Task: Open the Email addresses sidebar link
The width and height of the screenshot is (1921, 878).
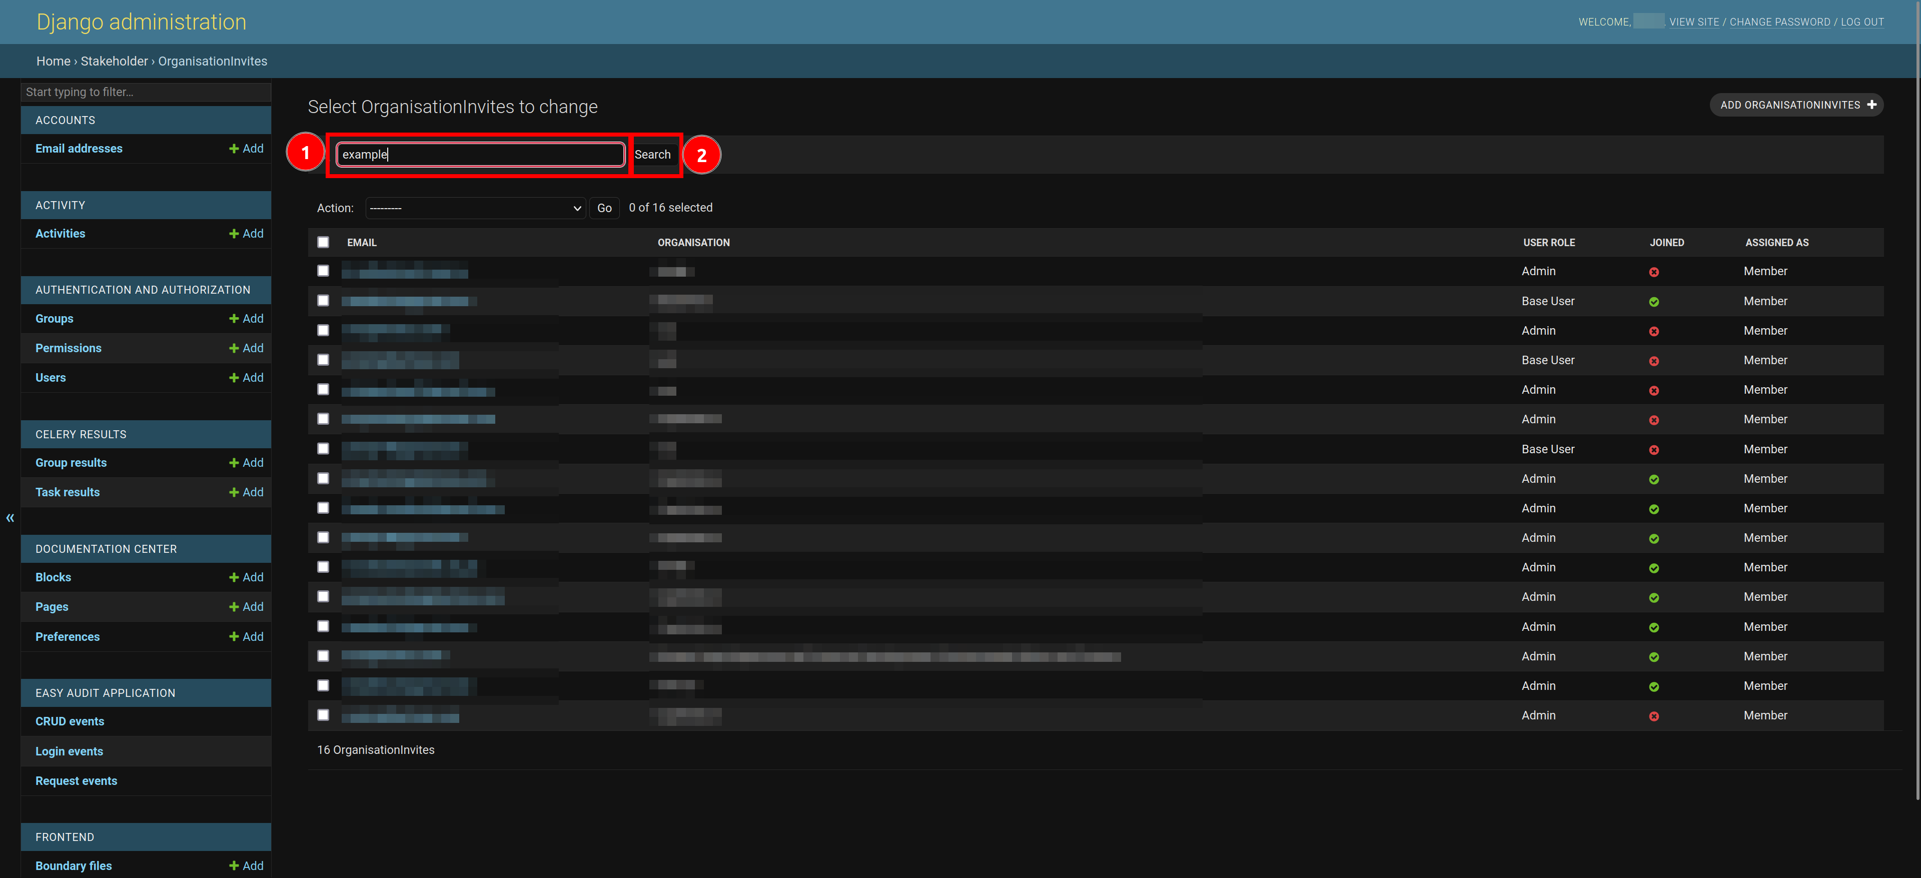Action: coord(79,149)
